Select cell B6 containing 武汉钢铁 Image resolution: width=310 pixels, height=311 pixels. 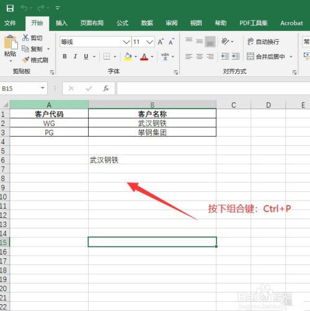click(x=153, y=160)
